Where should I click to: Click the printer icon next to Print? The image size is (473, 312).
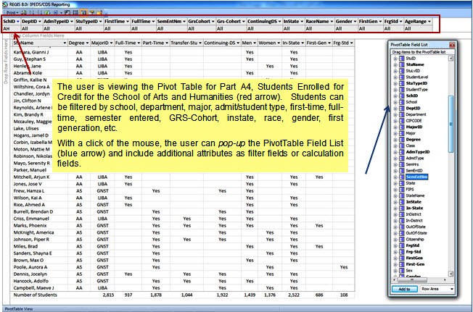(24, 12)
